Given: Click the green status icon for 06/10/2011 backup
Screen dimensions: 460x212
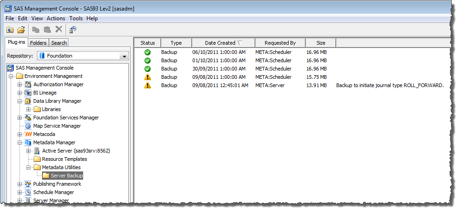Looking at the screenshot, I should [x=148, y=52].
